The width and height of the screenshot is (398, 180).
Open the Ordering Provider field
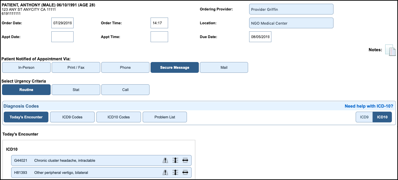(x=291, y=9)
